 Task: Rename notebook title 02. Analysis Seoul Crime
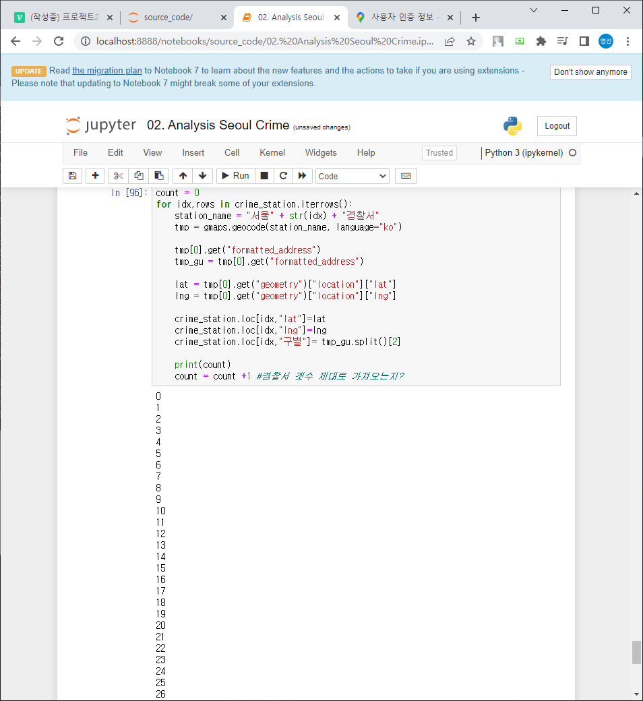pos(218,125)
